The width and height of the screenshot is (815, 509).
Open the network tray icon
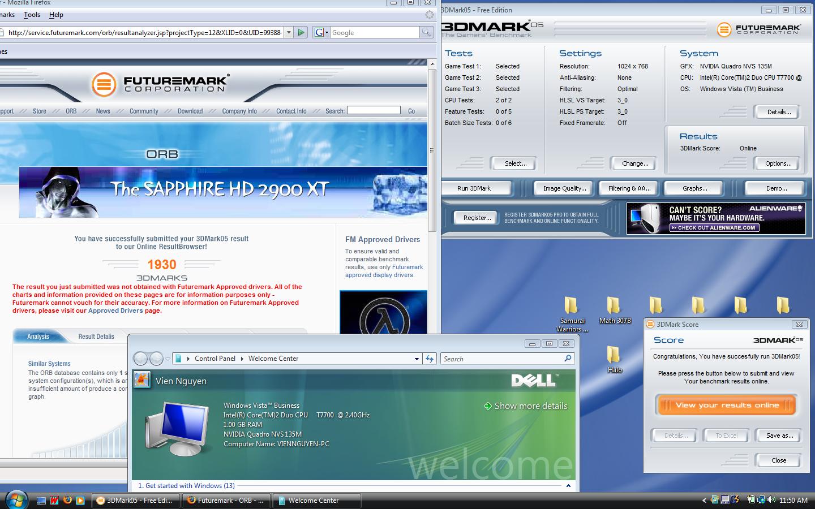761,500
